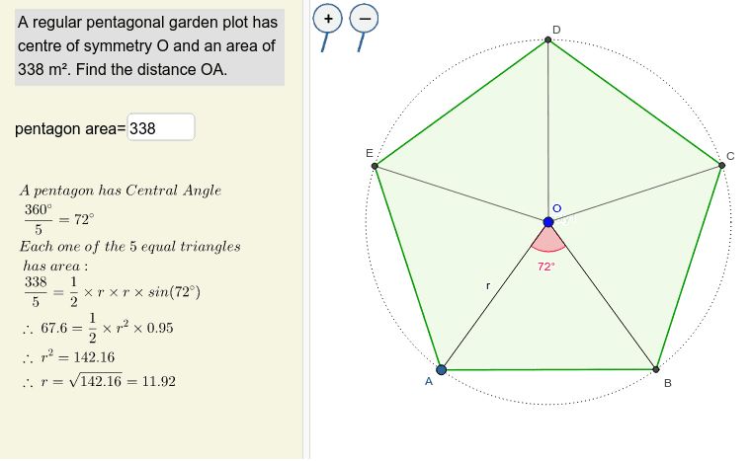Click the problem statement text box

[149, 47]
